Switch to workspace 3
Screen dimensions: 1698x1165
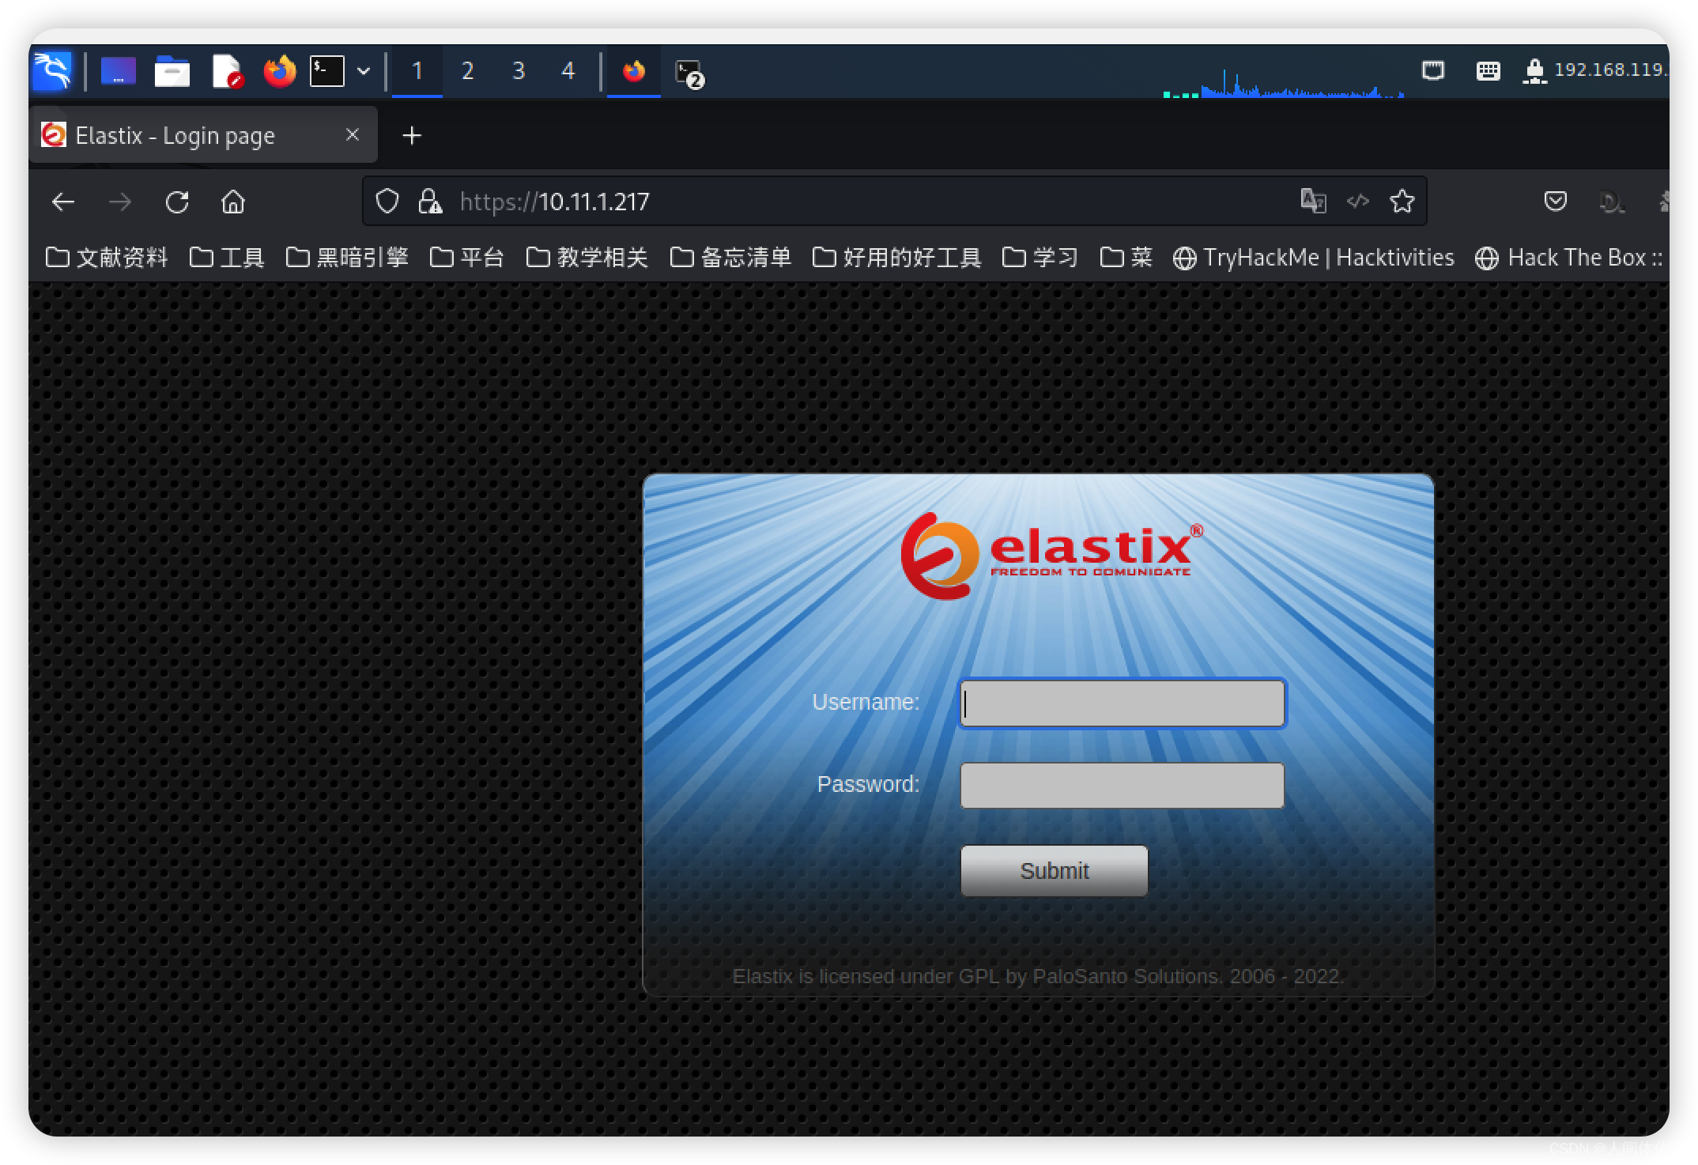pos(519,71)
